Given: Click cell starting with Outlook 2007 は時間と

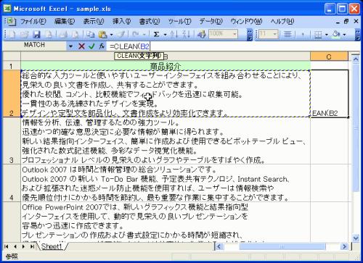Looking at the screenshot, I should (166, 183).
